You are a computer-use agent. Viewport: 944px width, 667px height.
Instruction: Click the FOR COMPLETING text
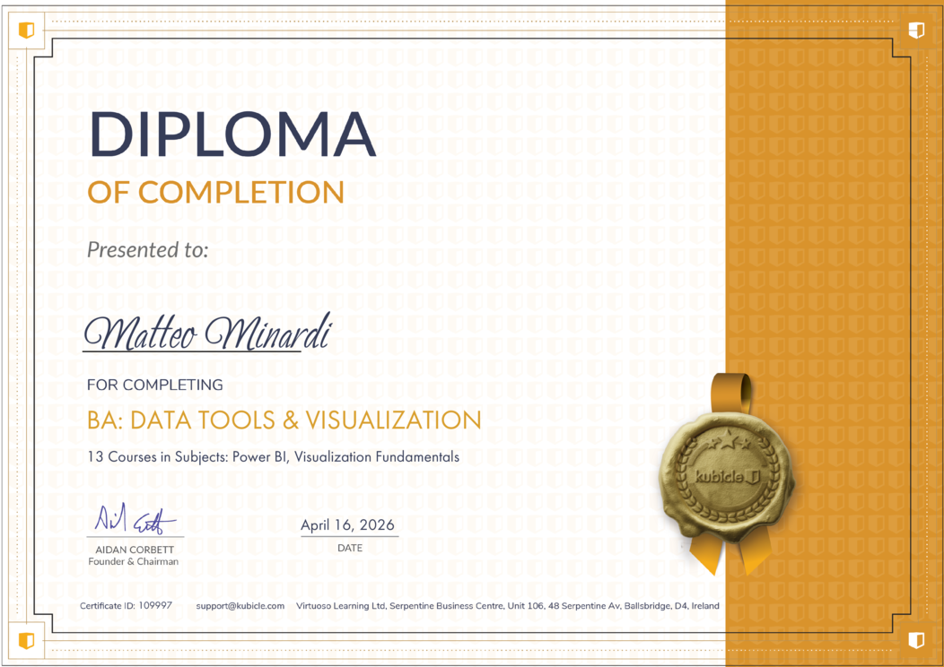click(154, 385)
